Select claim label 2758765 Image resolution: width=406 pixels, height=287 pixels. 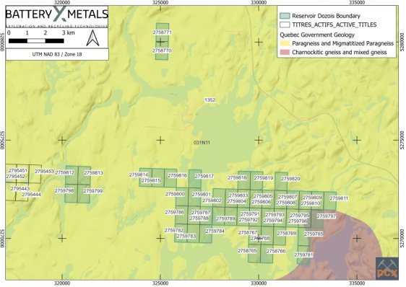tap(247, 250)
